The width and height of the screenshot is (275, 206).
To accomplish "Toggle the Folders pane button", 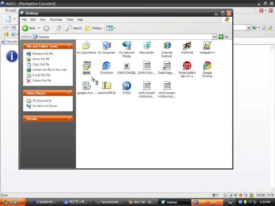I will pyautogui.click(x=93, y=28).
